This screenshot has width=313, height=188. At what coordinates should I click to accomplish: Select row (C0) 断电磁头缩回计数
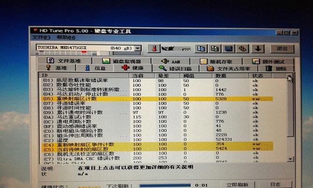[x=157, y=131]
